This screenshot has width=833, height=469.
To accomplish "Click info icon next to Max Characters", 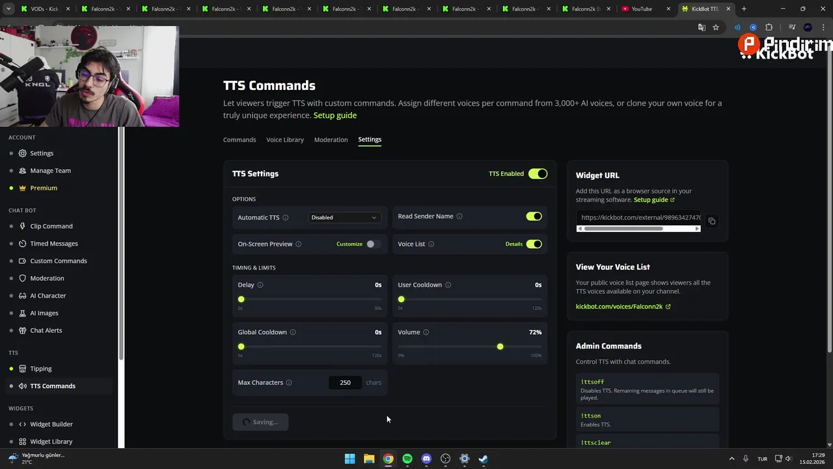I will pyautogui.click(x=289, y=382).
